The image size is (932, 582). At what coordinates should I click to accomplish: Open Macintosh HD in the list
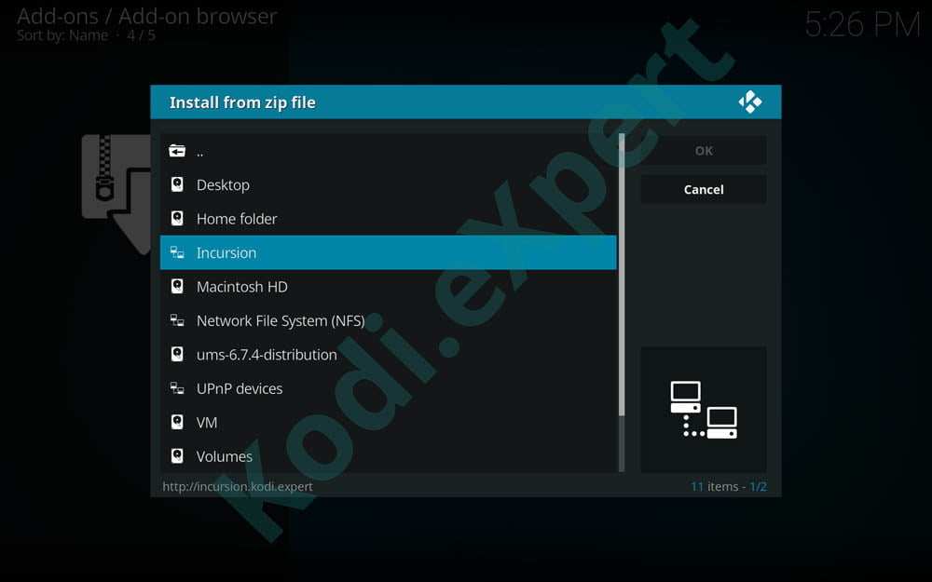pyautogui.click(x=388, y=286)
